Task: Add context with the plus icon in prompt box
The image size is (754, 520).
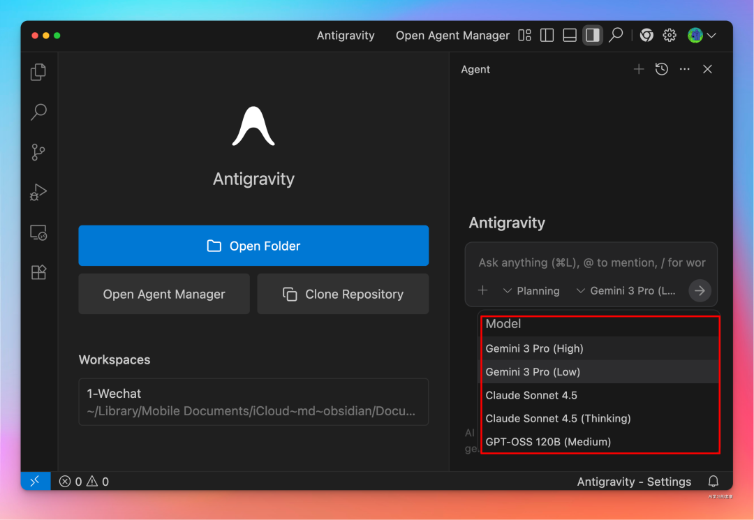Action: (483, 290)
